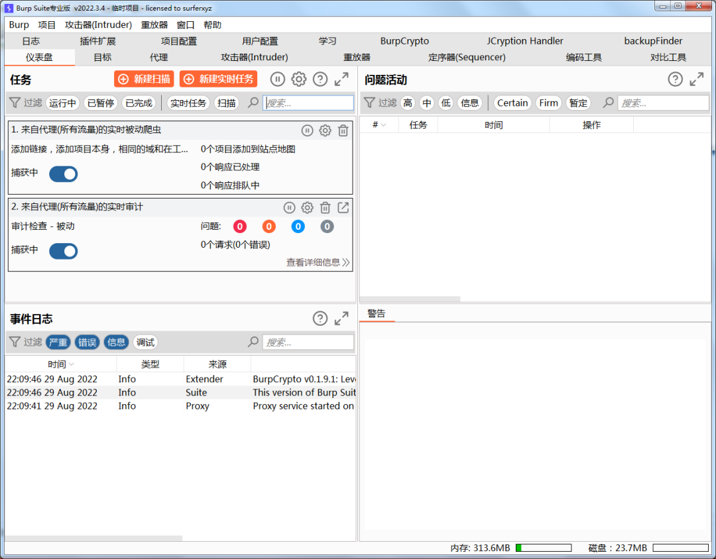
Task: Select the 警告 tab in issue details
Action: tap(377, 313)
